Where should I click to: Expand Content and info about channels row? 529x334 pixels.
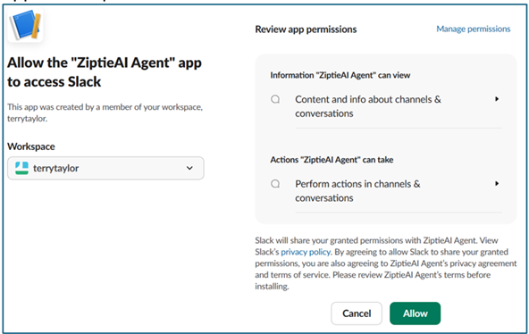point(386,106)
